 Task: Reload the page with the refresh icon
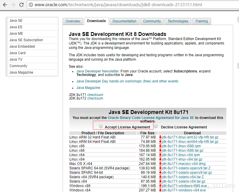[x=21, y=5]
